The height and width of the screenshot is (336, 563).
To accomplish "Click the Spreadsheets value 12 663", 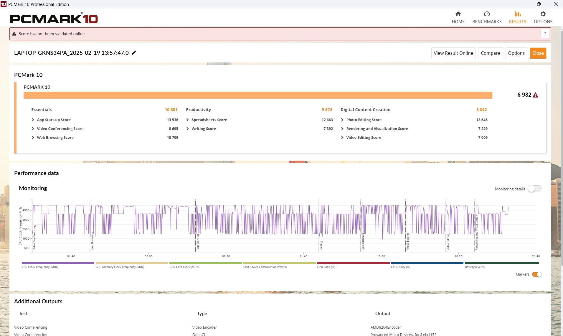I will point(327,120).
